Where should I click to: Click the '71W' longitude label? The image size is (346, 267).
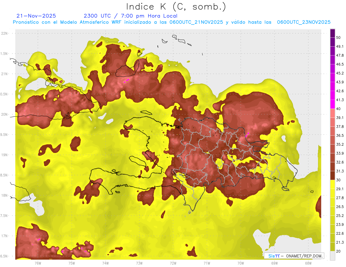click(207, 263)
